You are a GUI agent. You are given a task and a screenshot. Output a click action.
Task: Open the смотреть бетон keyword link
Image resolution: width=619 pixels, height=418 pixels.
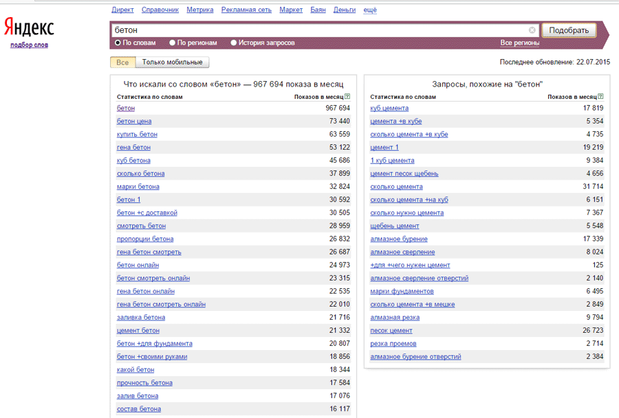click(x=141, y=226)
